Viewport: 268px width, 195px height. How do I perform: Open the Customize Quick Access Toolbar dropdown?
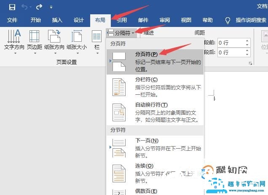[51, 7]
